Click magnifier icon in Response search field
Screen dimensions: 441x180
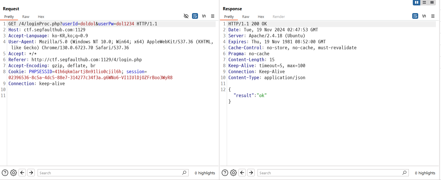coord(404,173)
